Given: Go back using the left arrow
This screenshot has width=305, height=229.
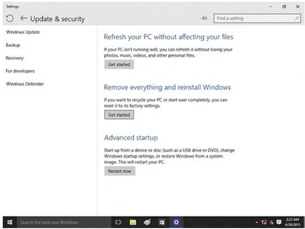Looking at the screenshot, I should click(24, 18).
